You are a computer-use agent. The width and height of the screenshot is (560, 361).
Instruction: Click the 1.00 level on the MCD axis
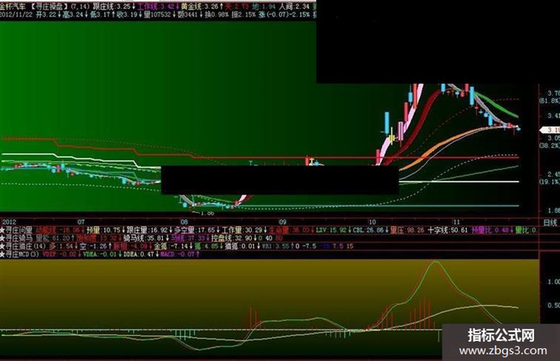(553, 282)
